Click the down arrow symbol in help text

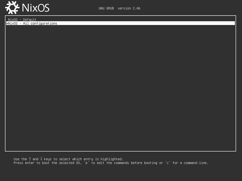pos(41,159)
